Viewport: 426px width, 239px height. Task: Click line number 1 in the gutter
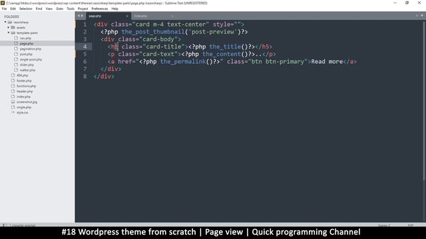85,25
